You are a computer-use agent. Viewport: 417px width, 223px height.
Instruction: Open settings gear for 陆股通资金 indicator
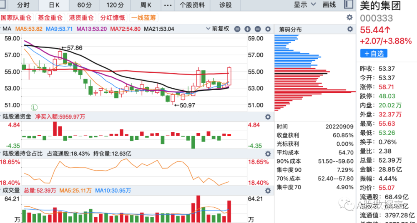(268, 117)
